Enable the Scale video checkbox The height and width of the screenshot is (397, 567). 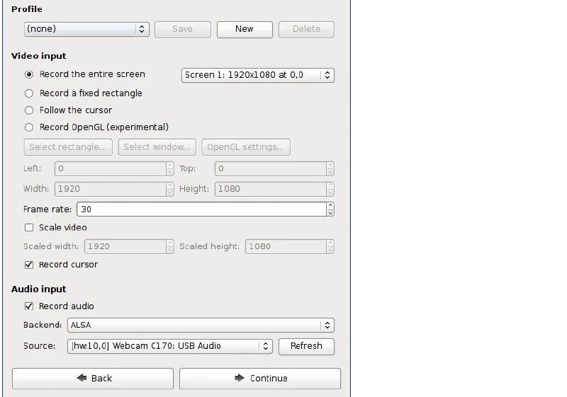click(29, 228)
